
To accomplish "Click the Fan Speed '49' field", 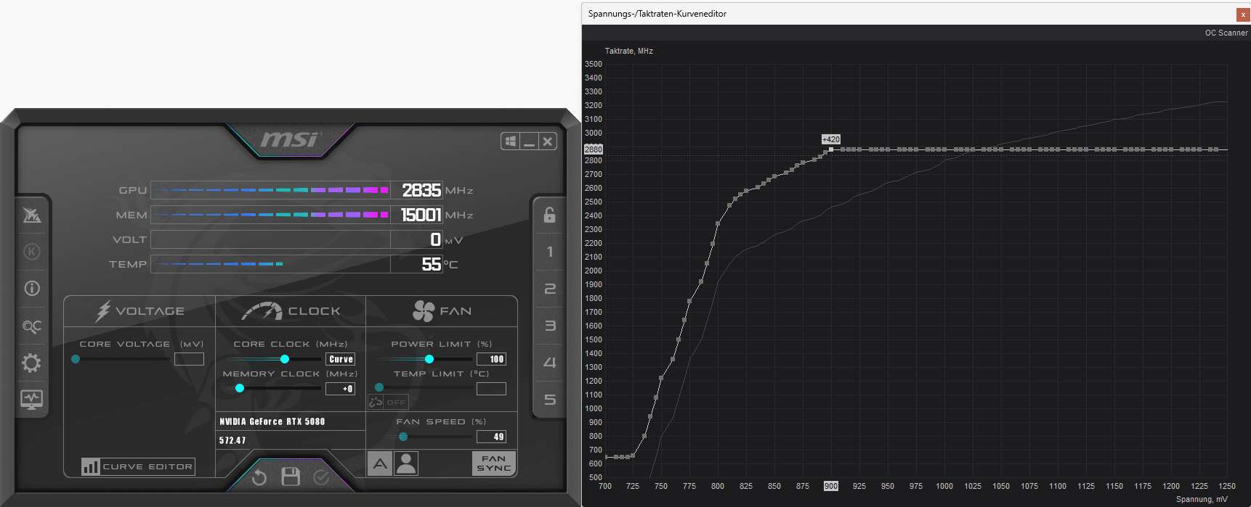I will [491, 437].
